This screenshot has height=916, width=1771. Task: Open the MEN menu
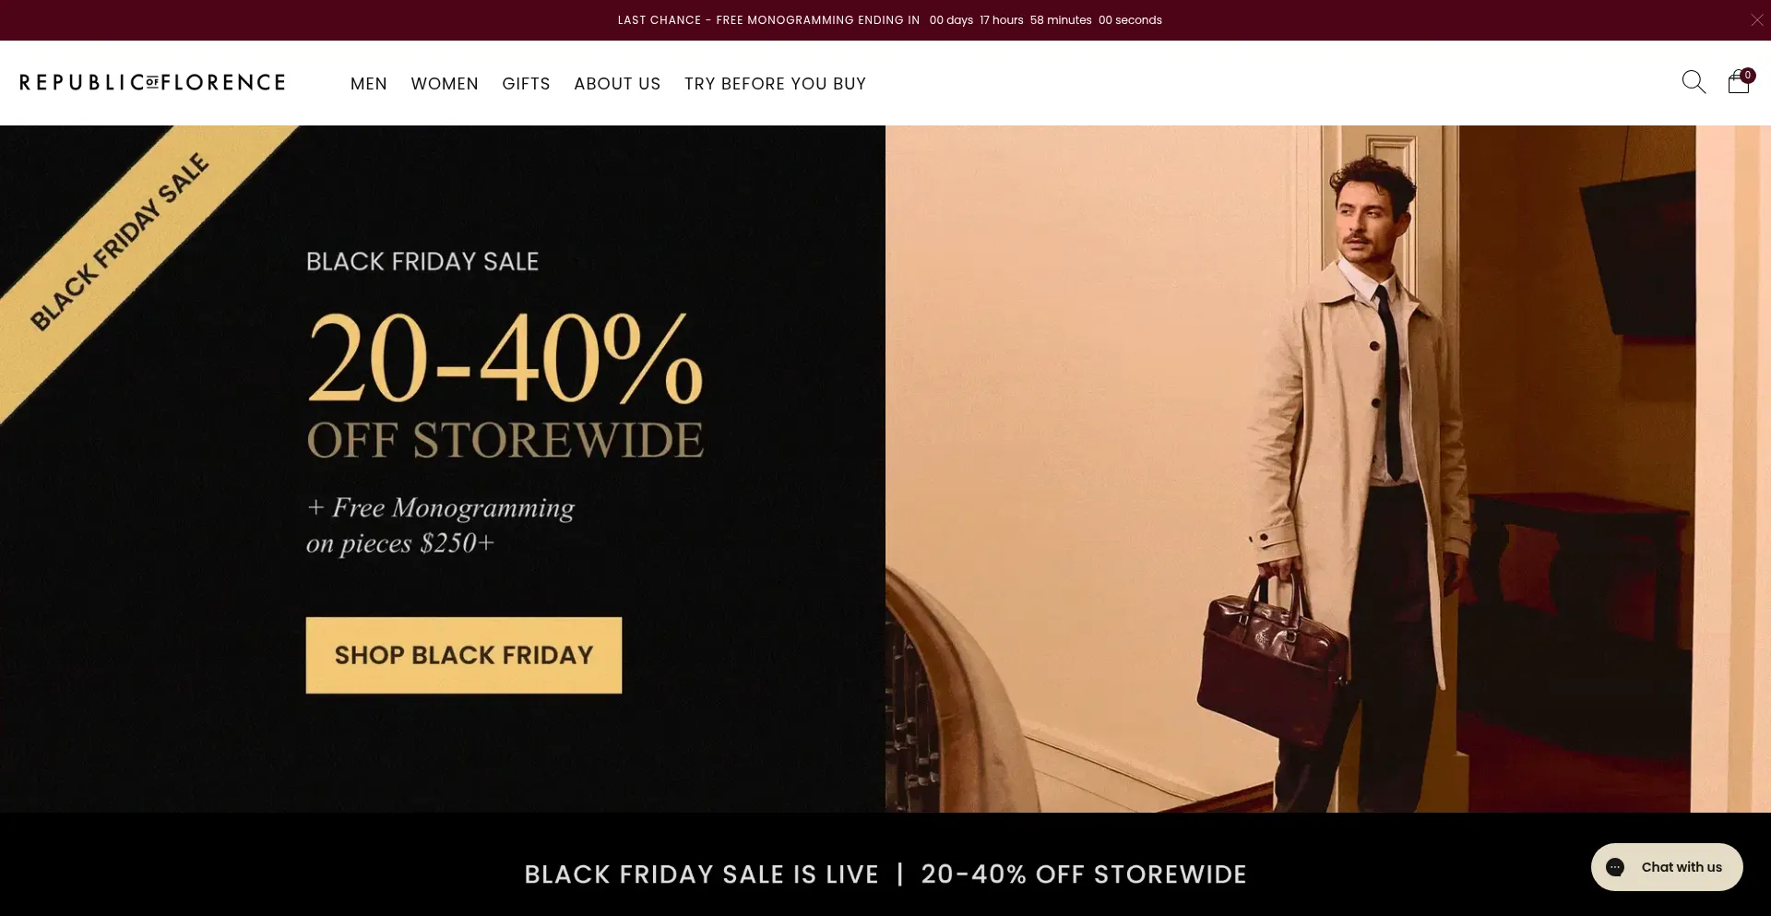coord(369,84)
